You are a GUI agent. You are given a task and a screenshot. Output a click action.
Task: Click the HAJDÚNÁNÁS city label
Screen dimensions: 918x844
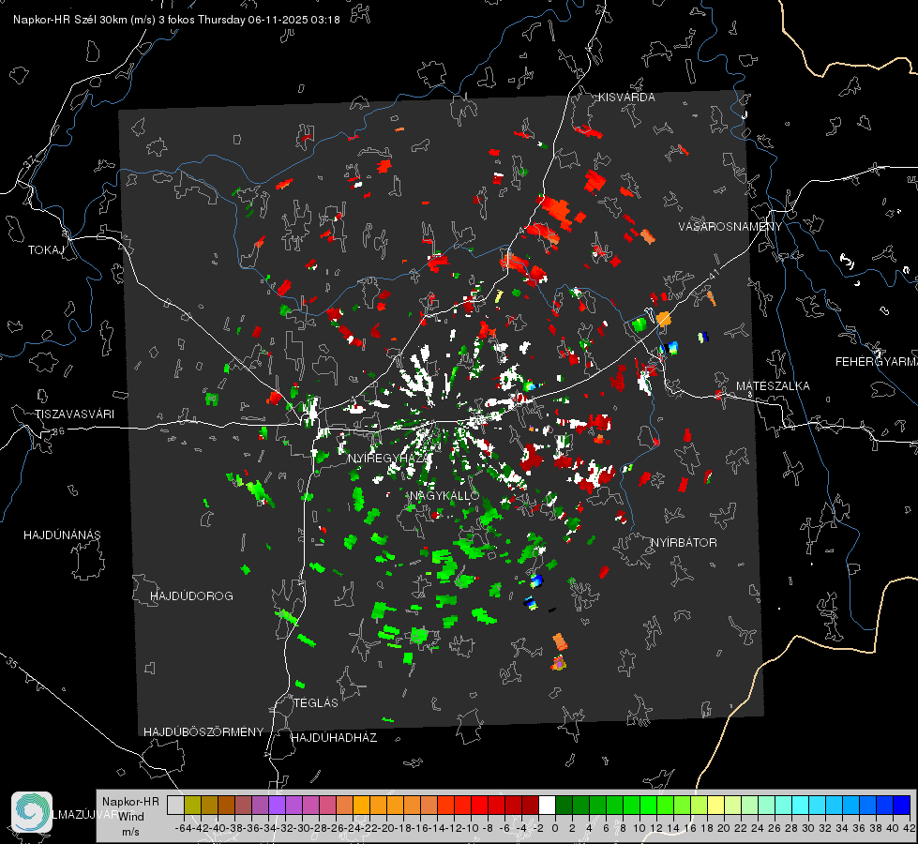coord(62,535)
